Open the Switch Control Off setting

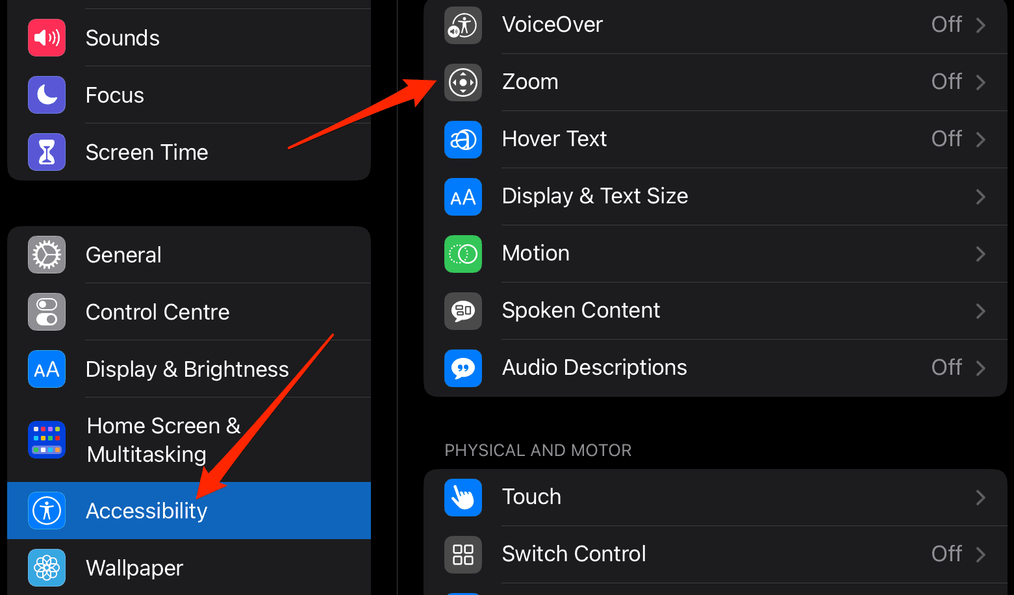(959, 554)
